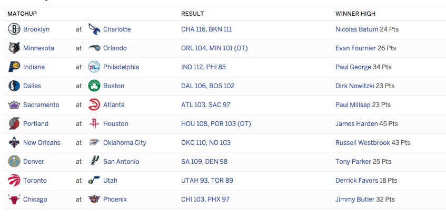Click the Houston Rockets logo

[94, 123]
